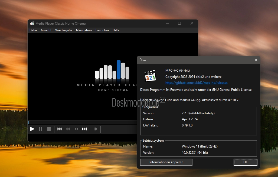The height and width of the screenshot is (177, 278).
Task: Close the Über dialog with X
Action: point(256,60)
